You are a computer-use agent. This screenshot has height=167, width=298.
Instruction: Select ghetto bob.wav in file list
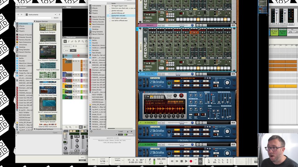point(117,11)
